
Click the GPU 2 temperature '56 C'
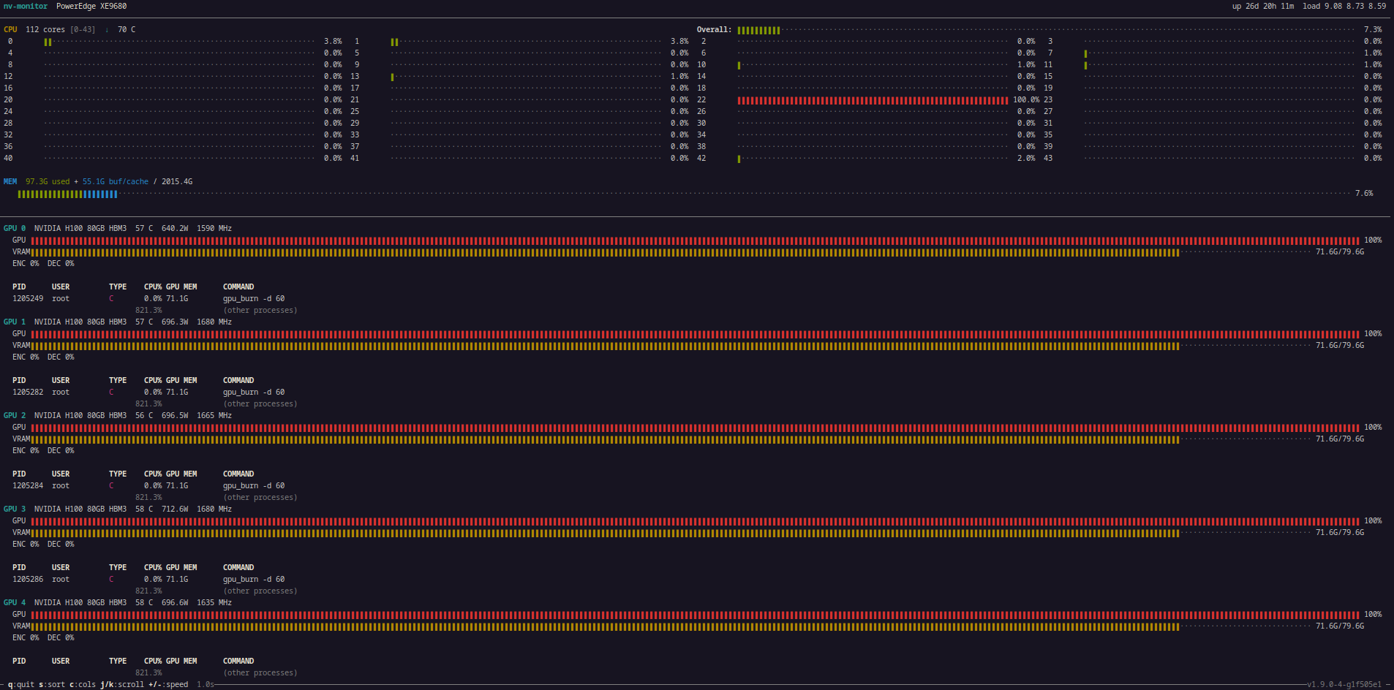tap(144, 416)
